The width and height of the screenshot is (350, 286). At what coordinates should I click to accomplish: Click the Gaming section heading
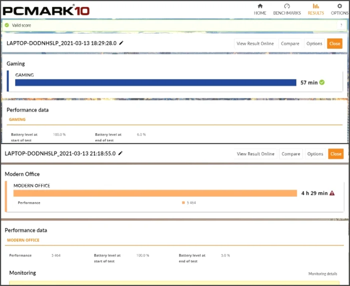[x=15, y=63]
